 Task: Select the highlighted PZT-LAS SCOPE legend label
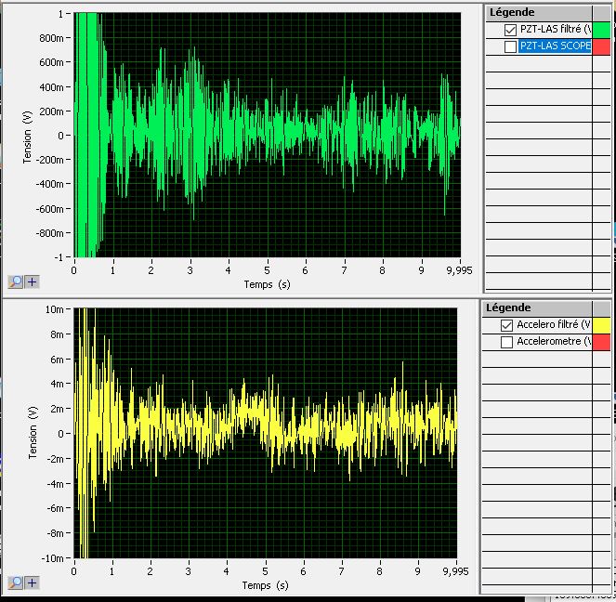555,46
